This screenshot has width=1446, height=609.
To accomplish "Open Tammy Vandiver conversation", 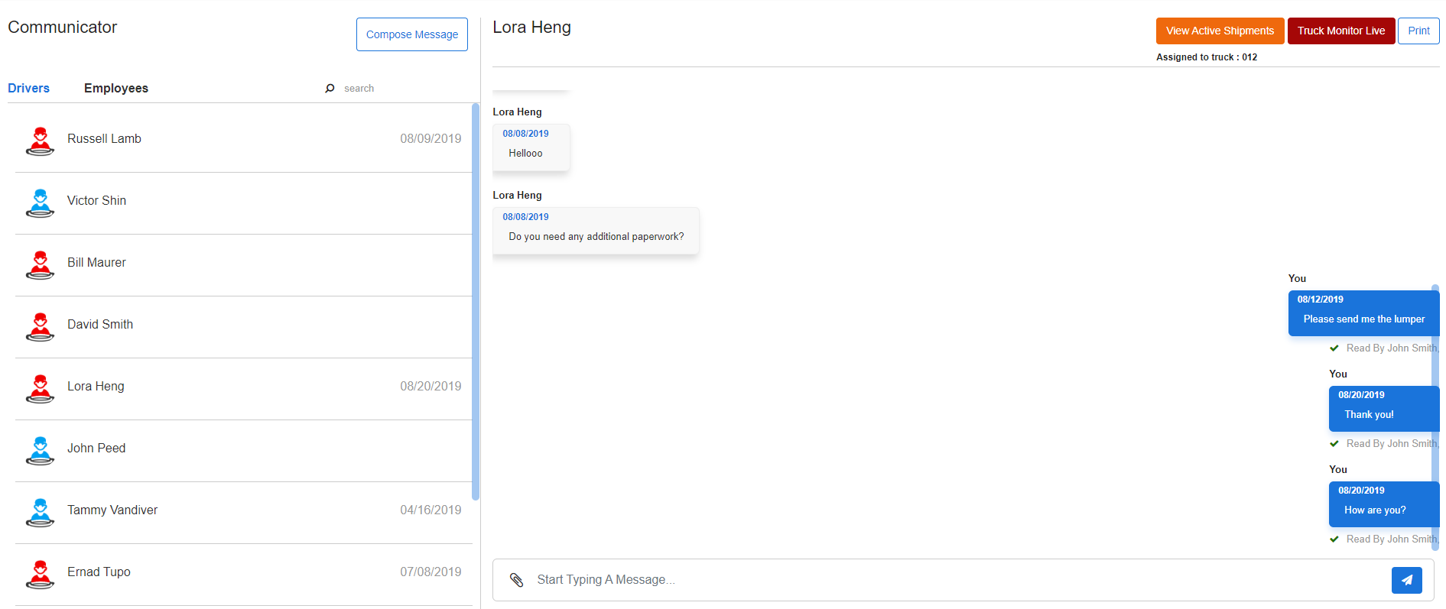I will (x=243, y=513).
